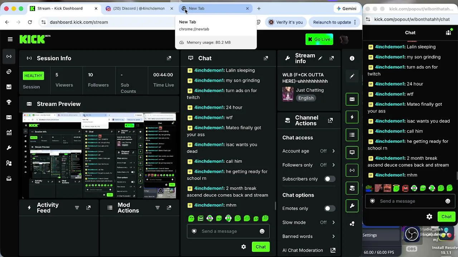The width and height of the screenshot is (458, 257).
Task: Show viewer list icon in popout chat header
Action: click(448, 32)
